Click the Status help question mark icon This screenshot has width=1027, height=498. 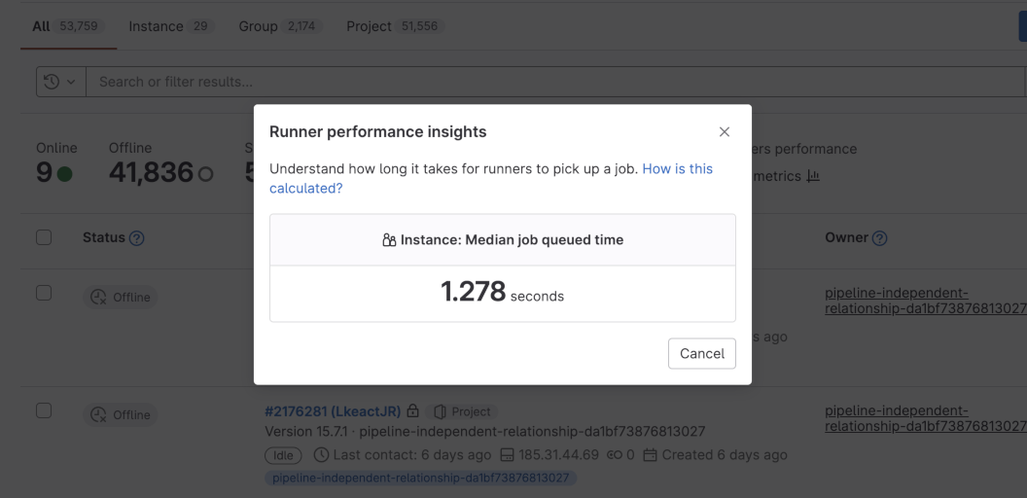[137, 238]
